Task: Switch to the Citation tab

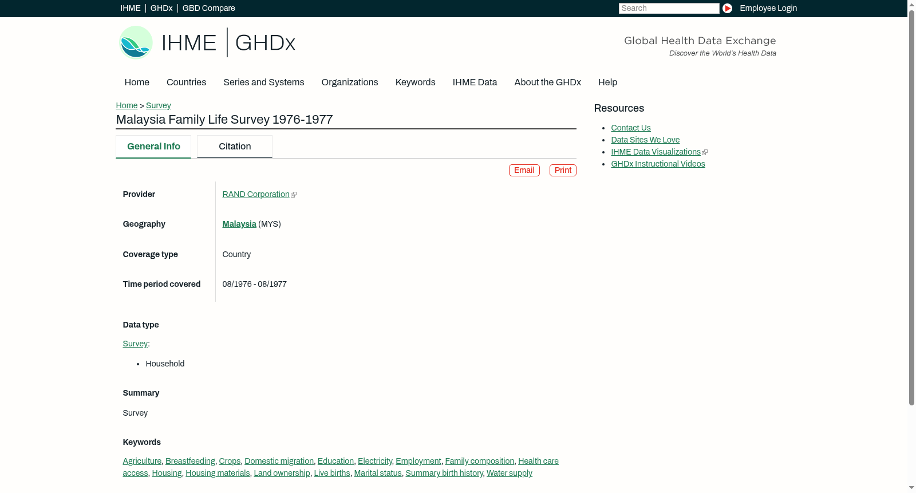Action: tap(235, 147)
